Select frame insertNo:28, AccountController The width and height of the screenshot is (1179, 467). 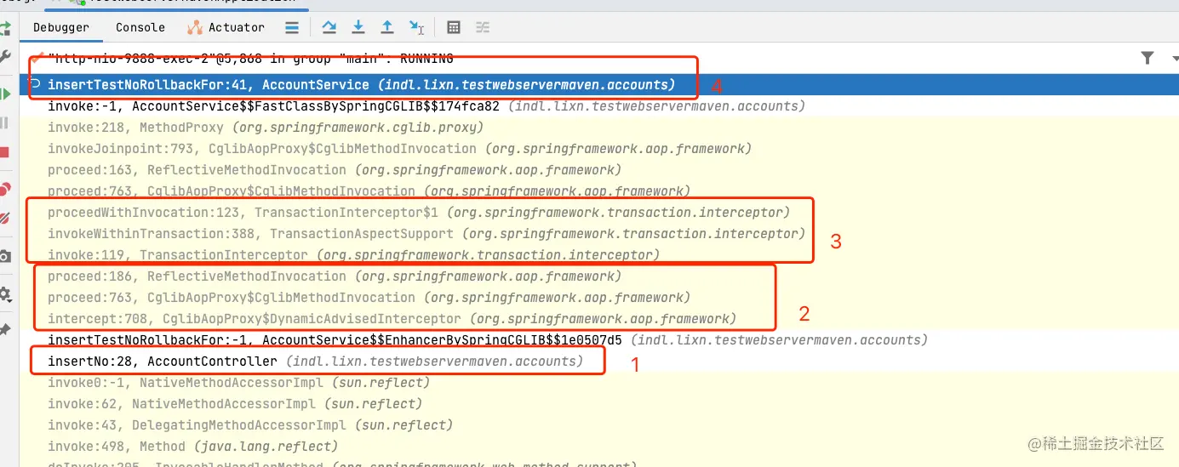pos(599,362)
